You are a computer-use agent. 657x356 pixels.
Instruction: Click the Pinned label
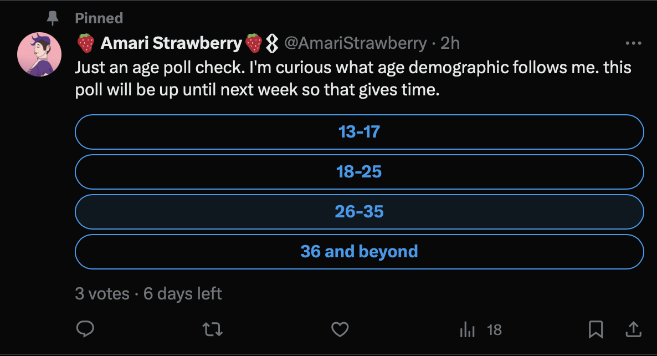[99, 17]
